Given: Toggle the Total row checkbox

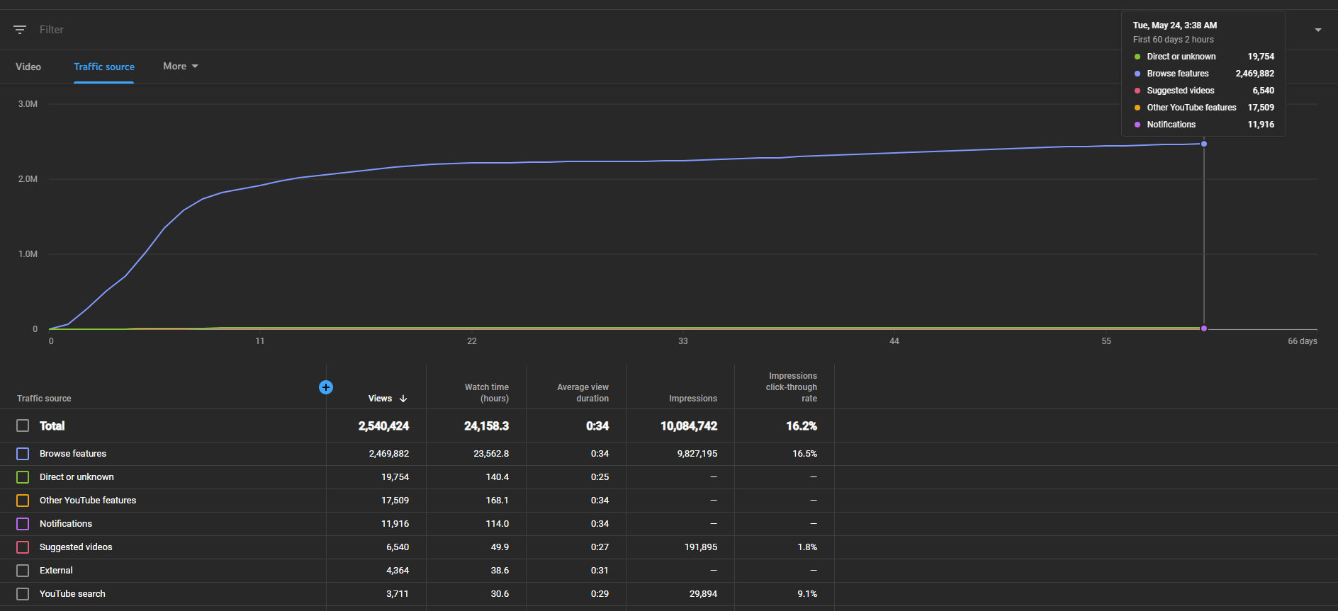Looking at the screenshot, I should coord(23,426).
